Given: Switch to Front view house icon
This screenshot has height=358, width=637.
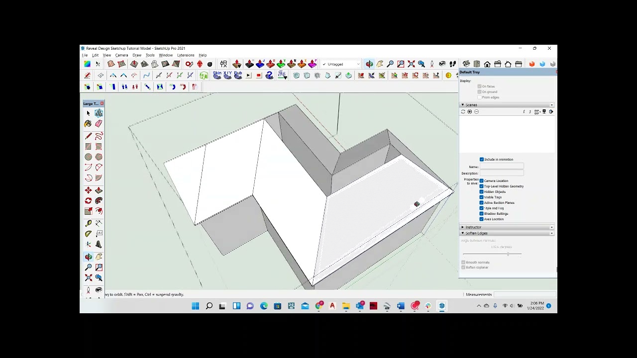Looking at the screenshot, I should tap(487, 64).
